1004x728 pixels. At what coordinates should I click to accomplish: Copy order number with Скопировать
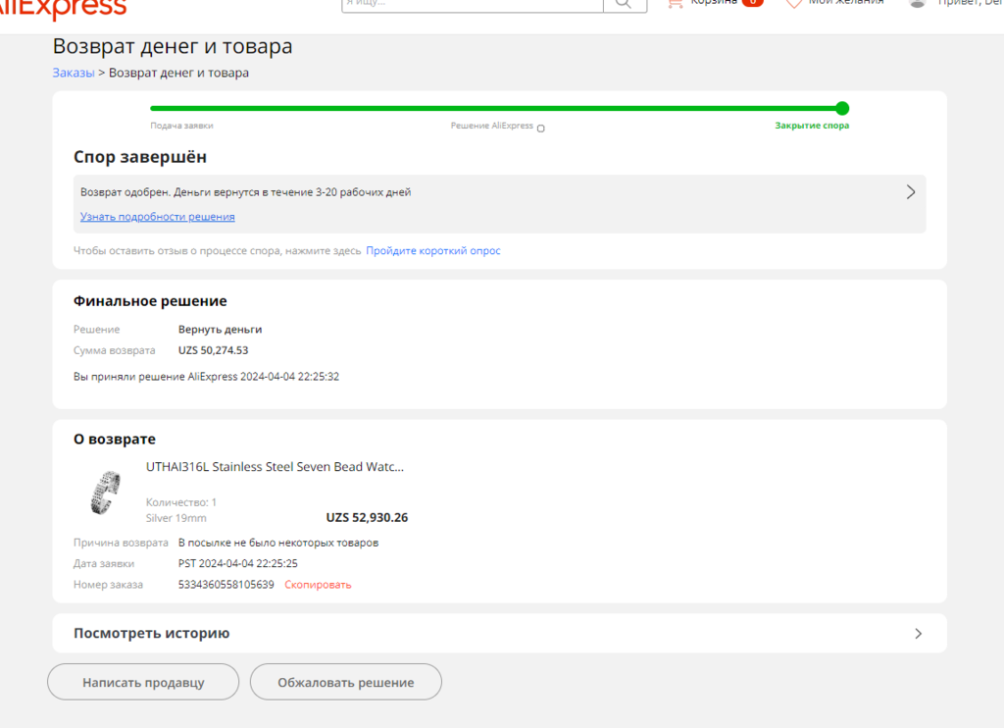tap(318, 585)
